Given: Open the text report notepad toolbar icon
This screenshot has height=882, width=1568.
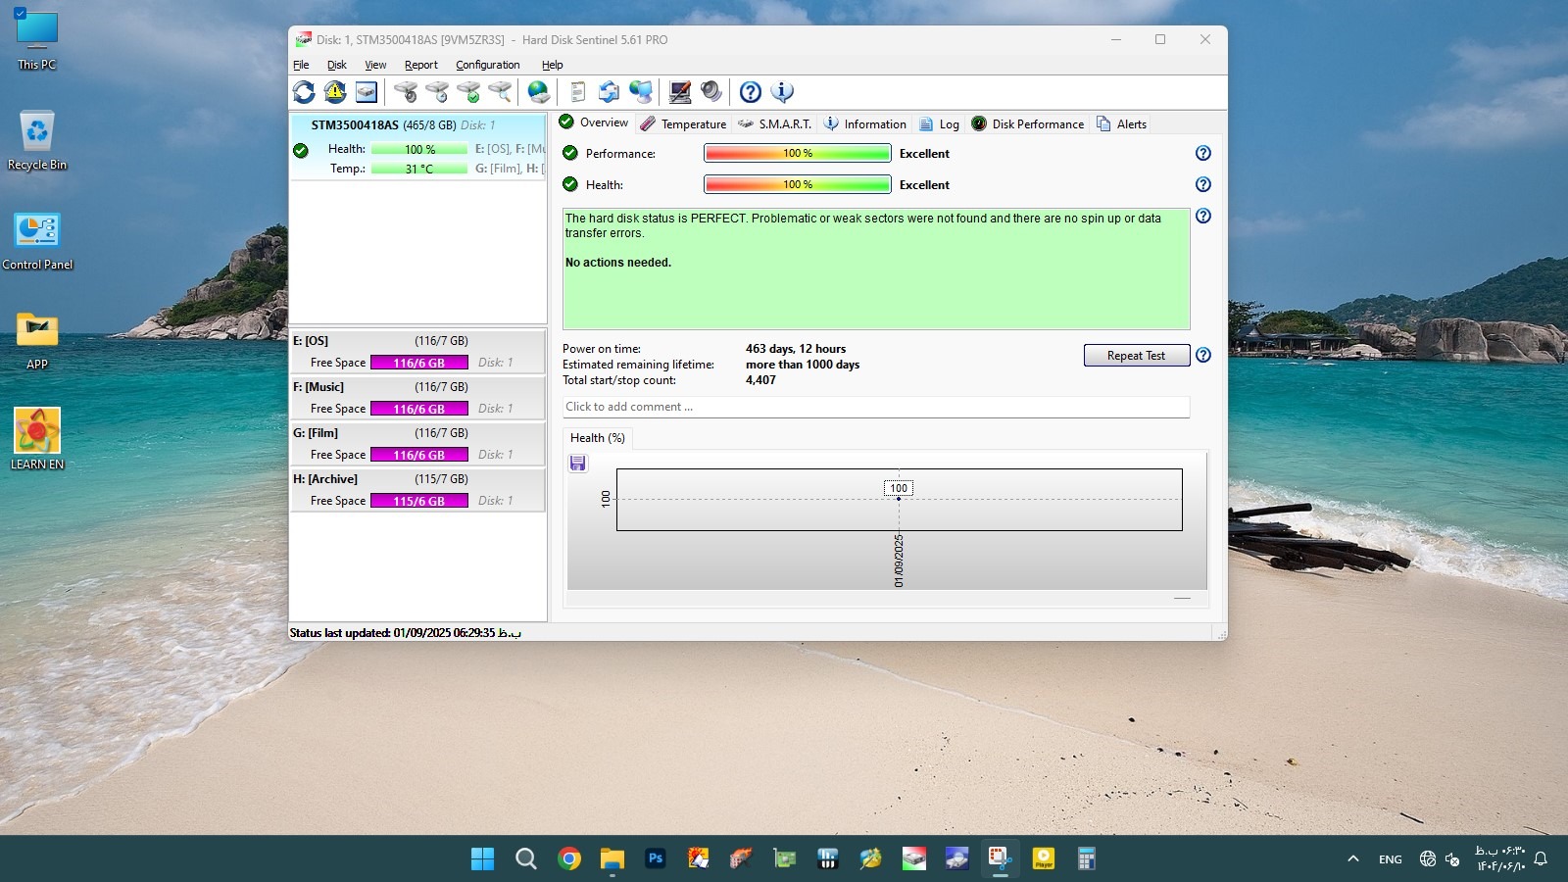Looking at the screenshot, I should pyautogui.click(x=577, y=92).
